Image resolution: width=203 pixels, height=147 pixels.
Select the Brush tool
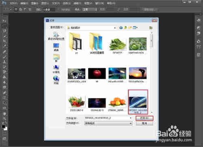[x=4, y=57]
